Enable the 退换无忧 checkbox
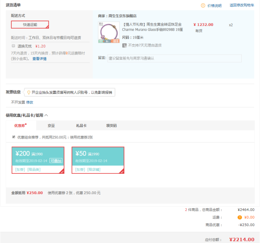260x243 pixels. coord(13,46)
